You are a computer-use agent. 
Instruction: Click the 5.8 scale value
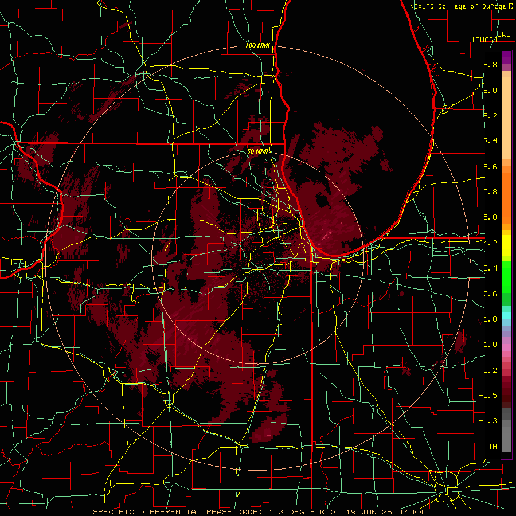[x=490, y=192]
